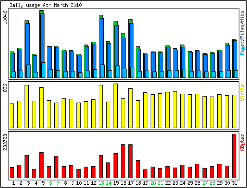Viewport: 247px width, 188px height.
Task: Click the red KBytes bar for day 3
Action: pyautogui.click(x=26, y=167)
